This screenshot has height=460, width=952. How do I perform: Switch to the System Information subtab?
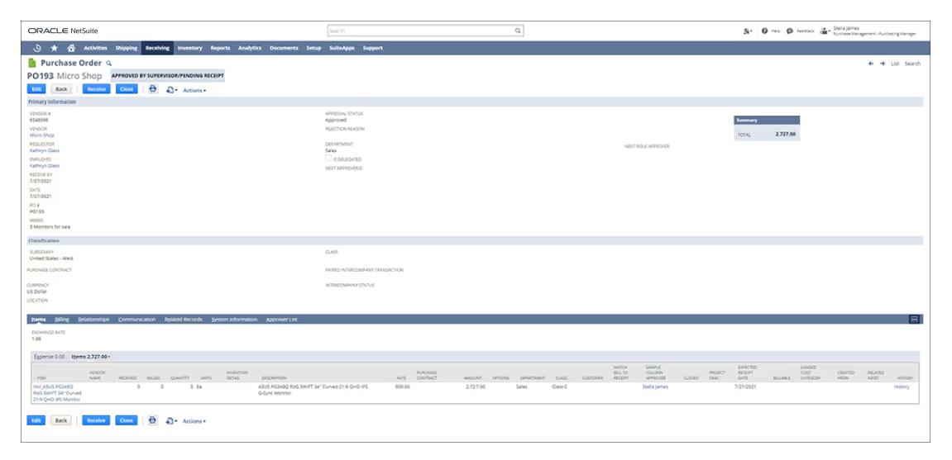234,319
